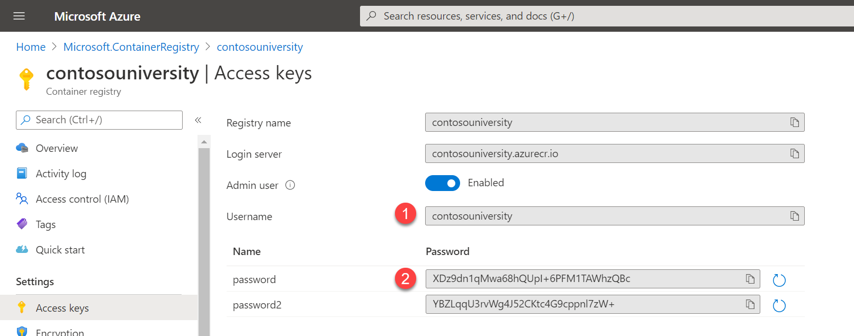854x336 pixels.
Task: Regenerate password2
Action: (x=779, y=305)
